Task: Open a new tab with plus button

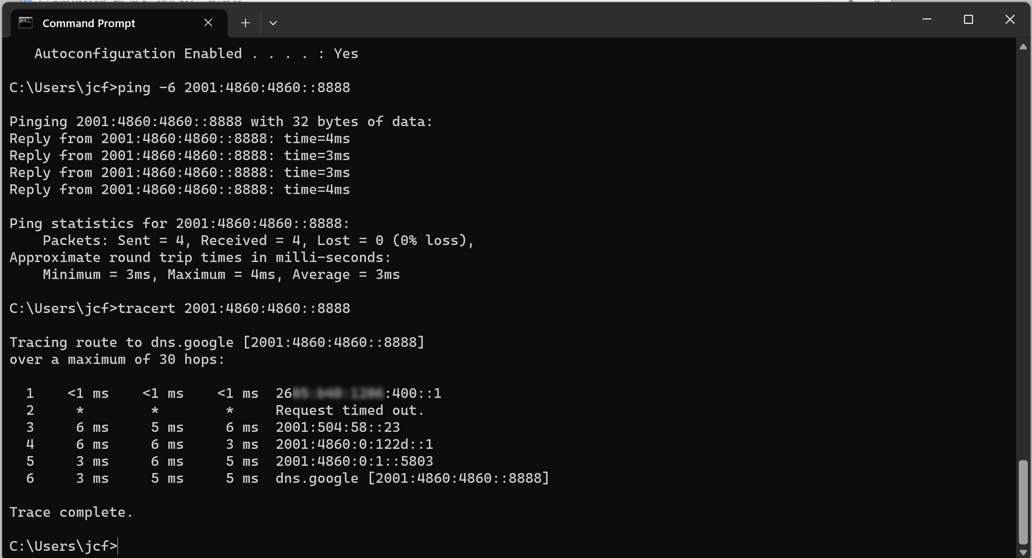Action: click(246, 23)
